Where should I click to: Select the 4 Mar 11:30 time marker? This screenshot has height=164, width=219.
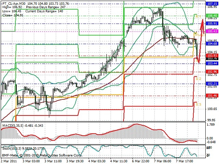point(119,161)
